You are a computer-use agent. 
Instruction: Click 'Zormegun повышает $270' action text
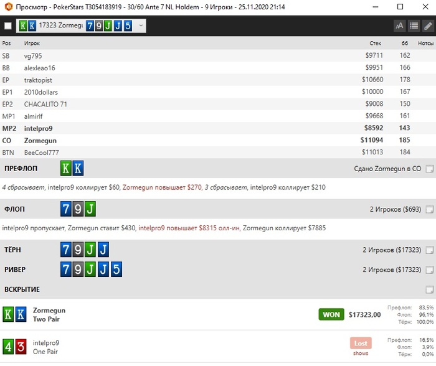coord(162,187)
